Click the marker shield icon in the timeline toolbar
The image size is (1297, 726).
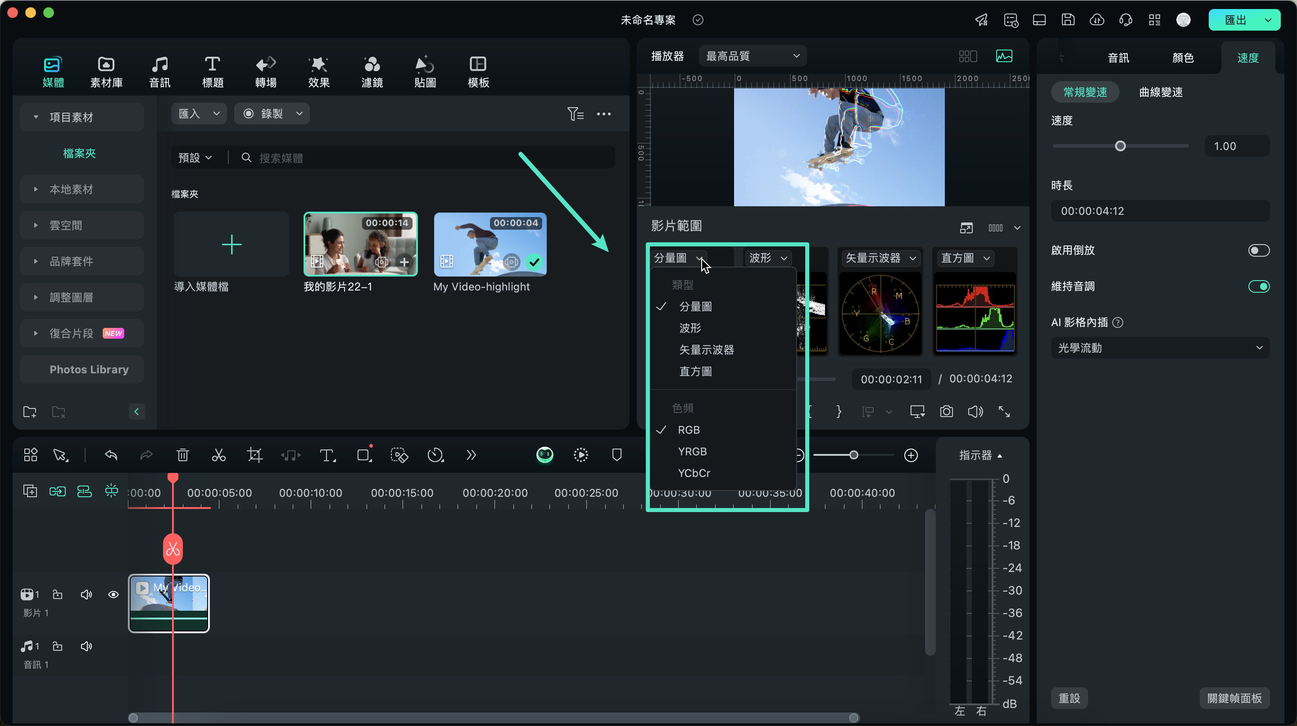(x=617, y=455)
